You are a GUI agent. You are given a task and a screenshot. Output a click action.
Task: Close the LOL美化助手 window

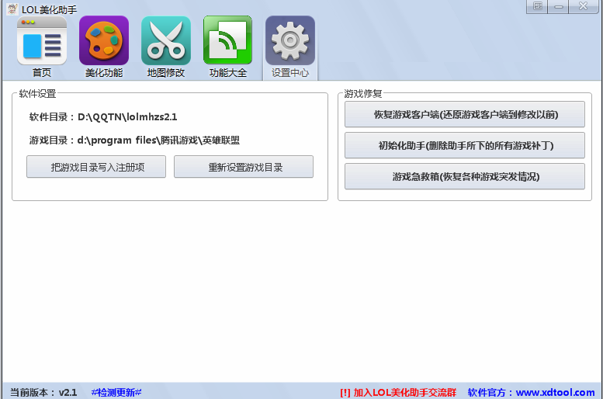[x=583, y=6]
